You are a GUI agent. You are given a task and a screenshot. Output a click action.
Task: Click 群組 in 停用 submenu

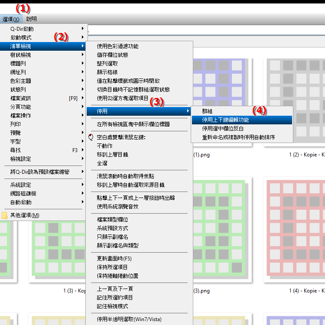coord(242,111)
